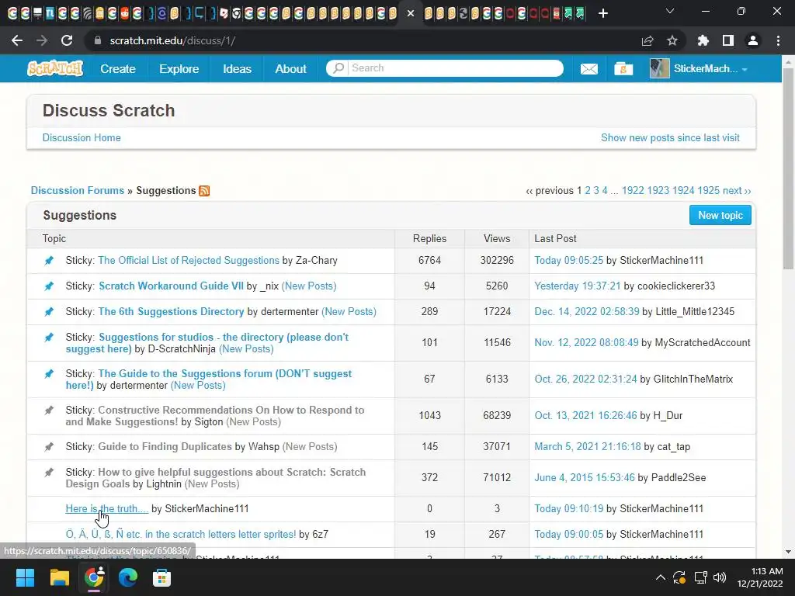The image size is (795, 596).
Task: Click pin icon beside Guide to the Suggestions forum
Action: (49, 373)
